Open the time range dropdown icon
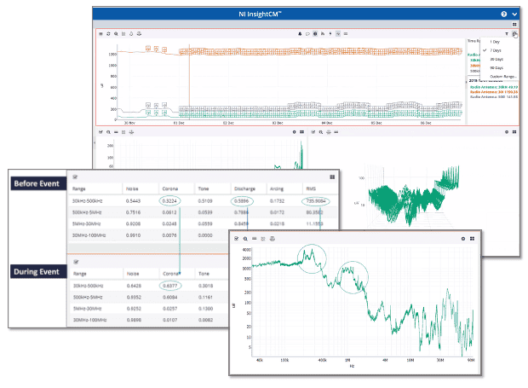This screenshot has height=388, width=528. 515,33
